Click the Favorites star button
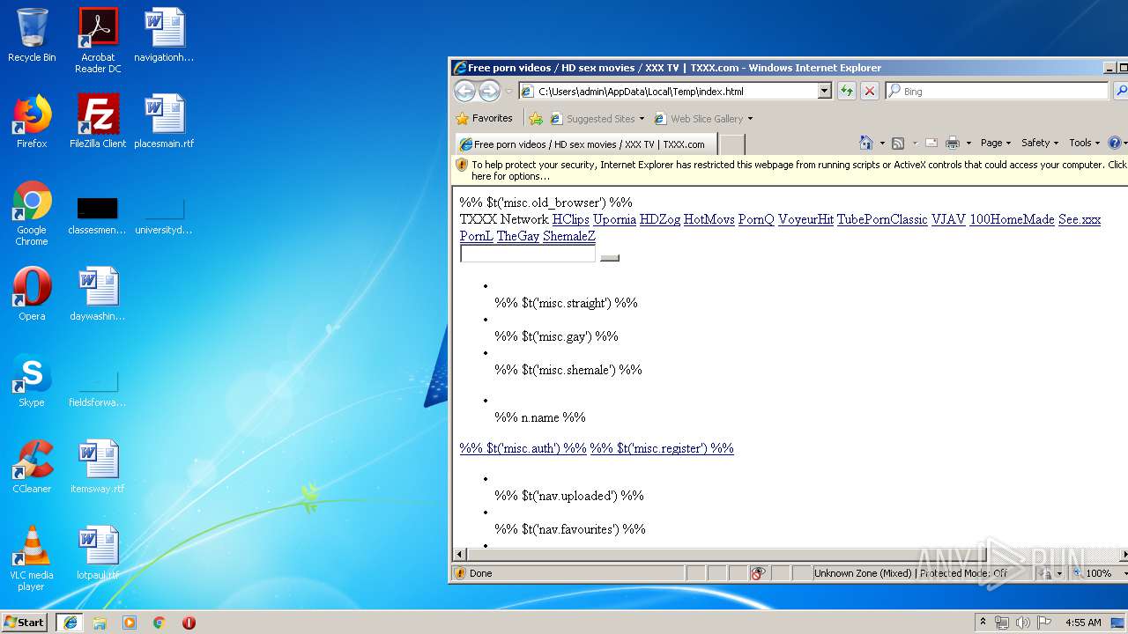The width and height of the screenshot is (1128, 634). [485, 118]
